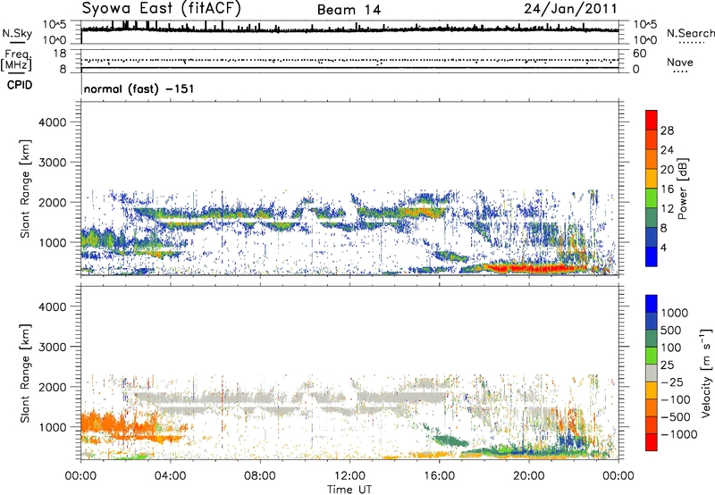
Task: Click the Nave axis value 60
Action: (639, 54)
